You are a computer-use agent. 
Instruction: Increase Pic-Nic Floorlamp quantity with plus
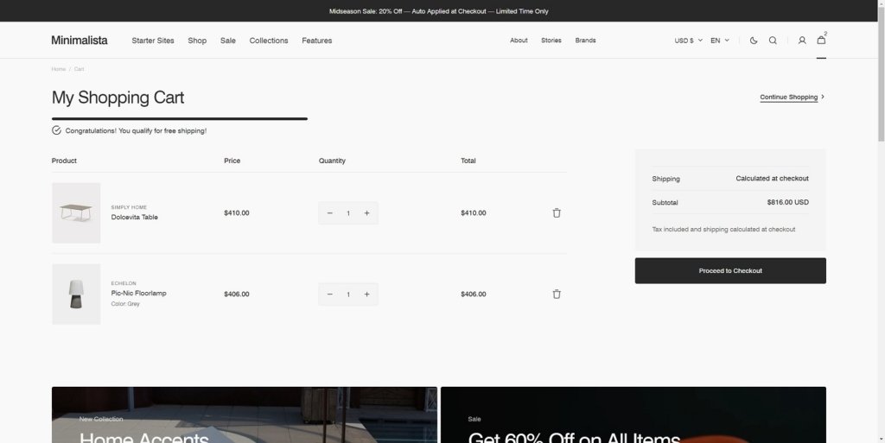pyautogui.click(x=366, y=294)
